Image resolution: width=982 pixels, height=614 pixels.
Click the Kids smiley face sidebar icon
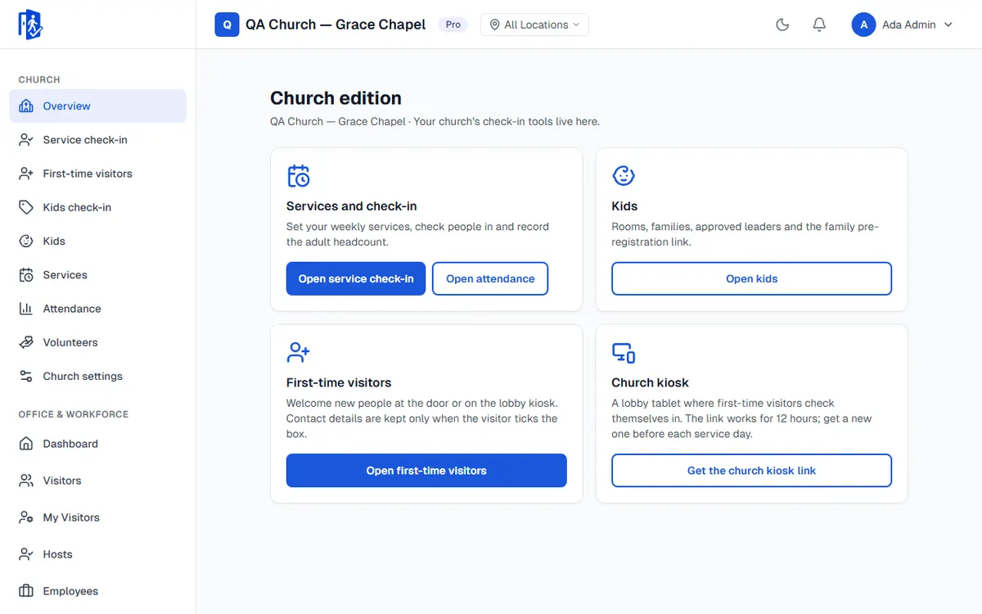pyautogui.click(x=26, y=241)
